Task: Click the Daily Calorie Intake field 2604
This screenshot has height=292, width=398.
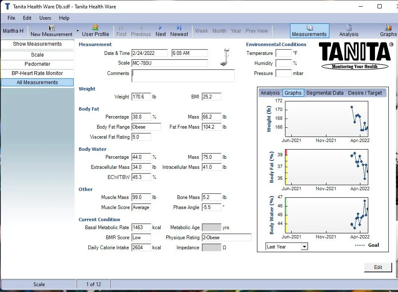Action: 141,248
